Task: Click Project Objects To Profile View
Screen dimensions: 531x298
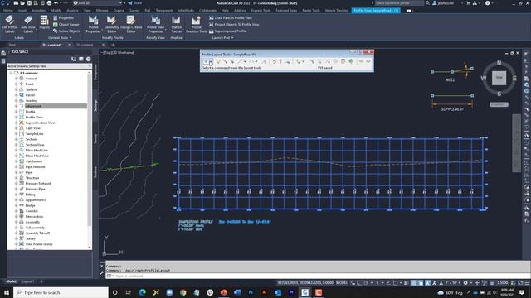Action: (x=234, y=24)
